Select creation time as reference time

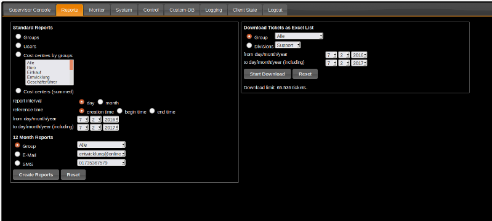(81, 111)
